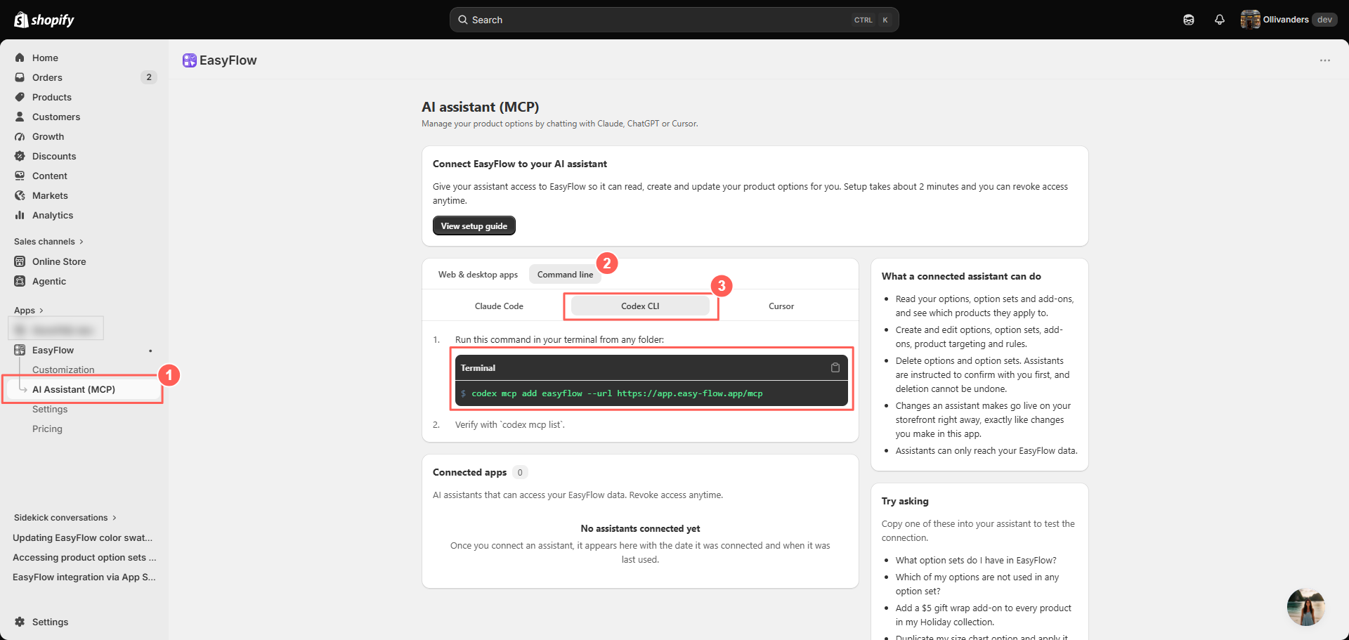Click the EasyFlow app icon in sidebar
Viewport: 1349px width, 640px height.
[x=20, y=350]
